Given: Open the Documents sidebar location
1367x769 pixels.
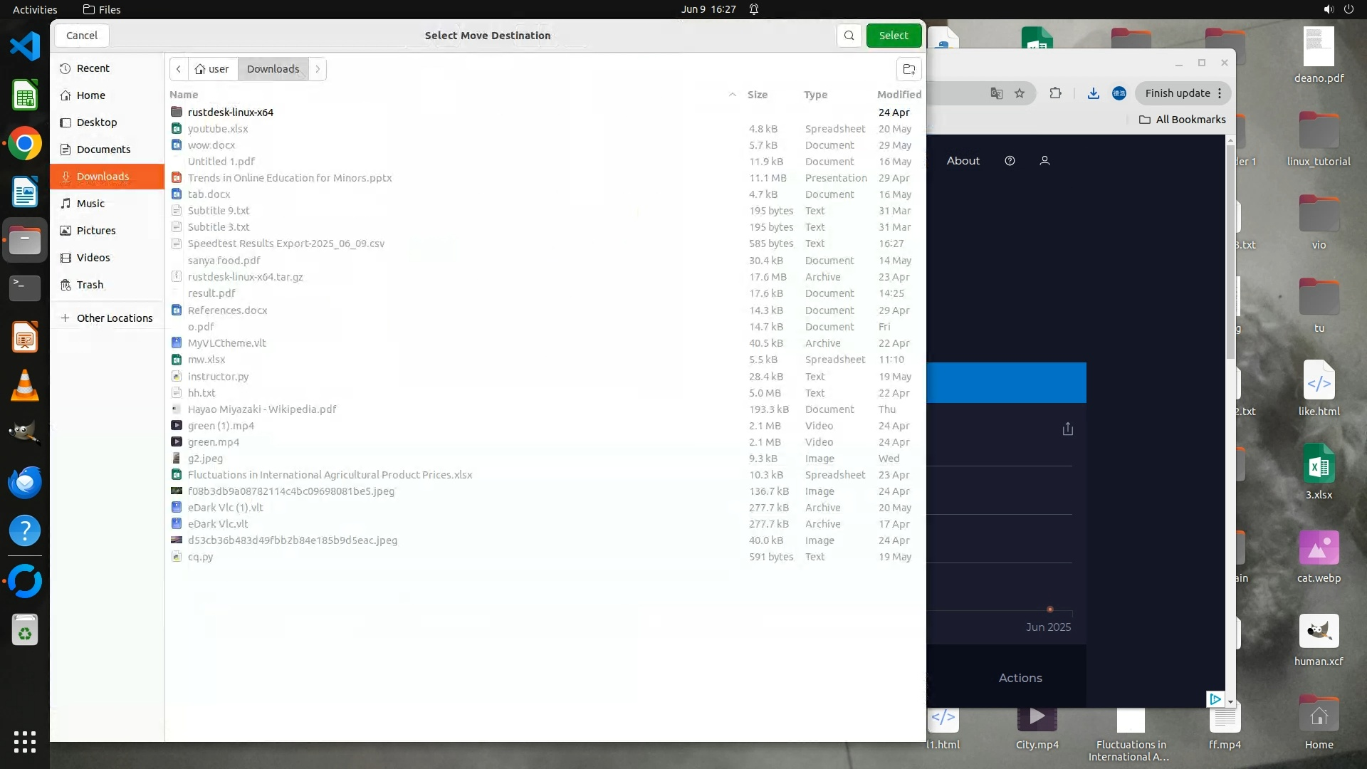Looking at the screenshot, I should coord(103,150).
